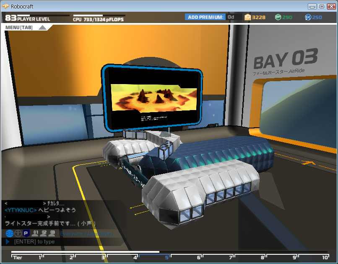Screen dimensions: 338x264
Task: Maximize the Robocraft window
Action: (x=322, y=6)
